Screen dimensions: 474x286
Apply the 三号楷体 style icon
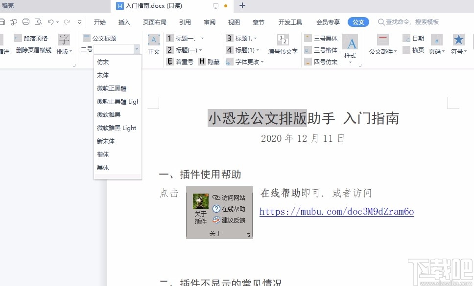pos(321,49)
